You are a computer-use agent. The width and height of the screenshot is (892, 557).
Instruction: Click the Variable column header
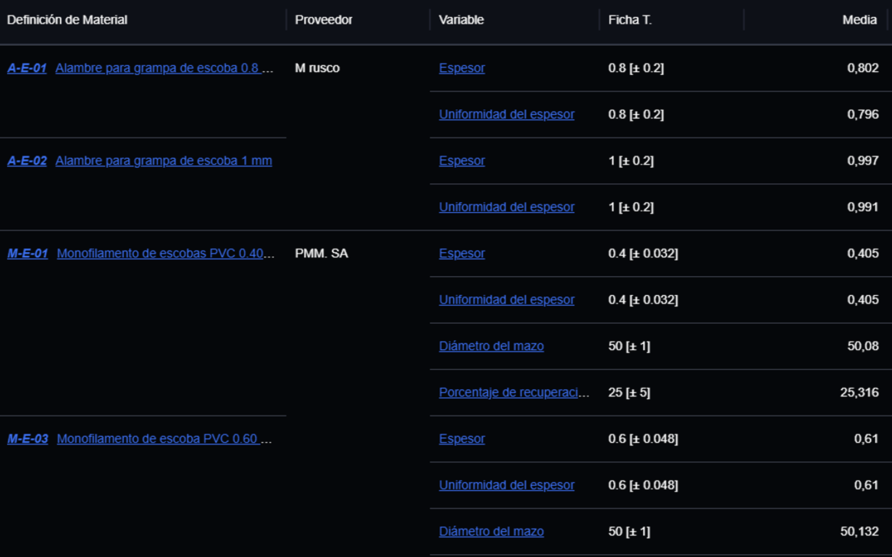coord(461,20)
